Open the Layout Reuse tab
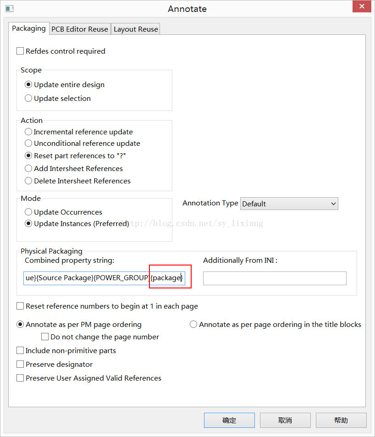Screen dimensions: 375x437 click(136, 29)
